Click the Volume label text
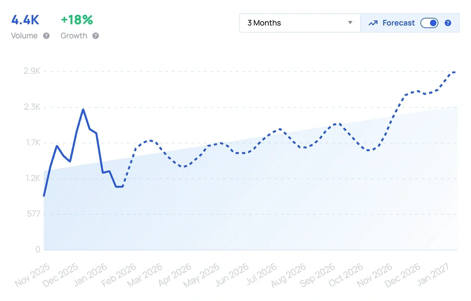The image size is (471, 301). coord(24,36)
